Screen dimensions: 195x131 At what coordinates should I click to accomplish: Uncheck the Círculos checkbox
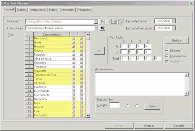(167, 50)
